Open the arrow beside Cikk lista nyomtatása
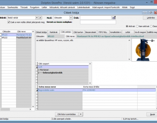 [81, 114]
